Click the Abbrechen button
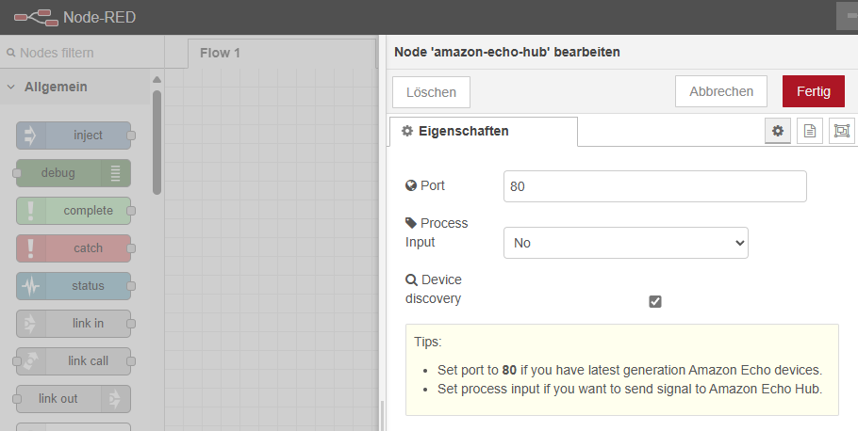 pyautogui.click(x=721, y=92)
